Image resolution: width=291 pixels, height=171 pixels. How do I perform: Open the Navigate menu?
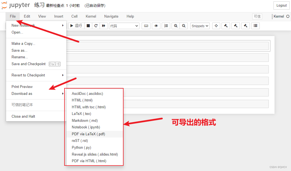[111, 16]
